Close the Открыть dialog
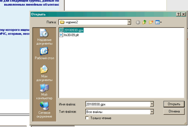The height and width of the screenshot is (127, 188). point(183,14)
